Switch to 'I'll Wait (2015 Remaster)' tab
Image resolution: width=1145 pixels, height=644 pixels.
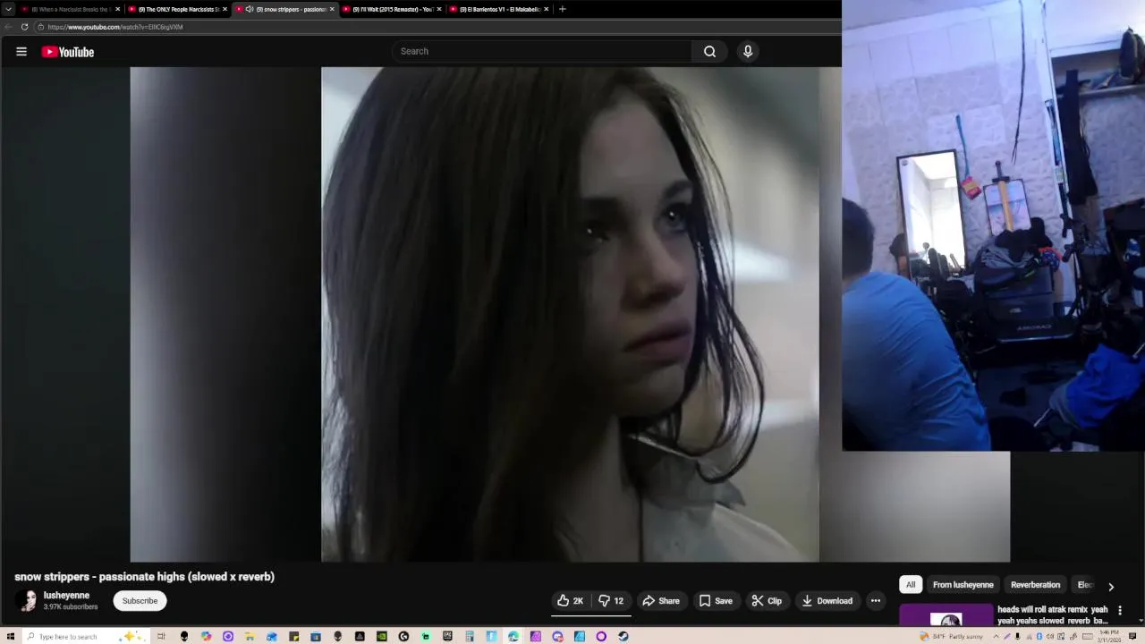pyautogui.click(x=391, y=9)
